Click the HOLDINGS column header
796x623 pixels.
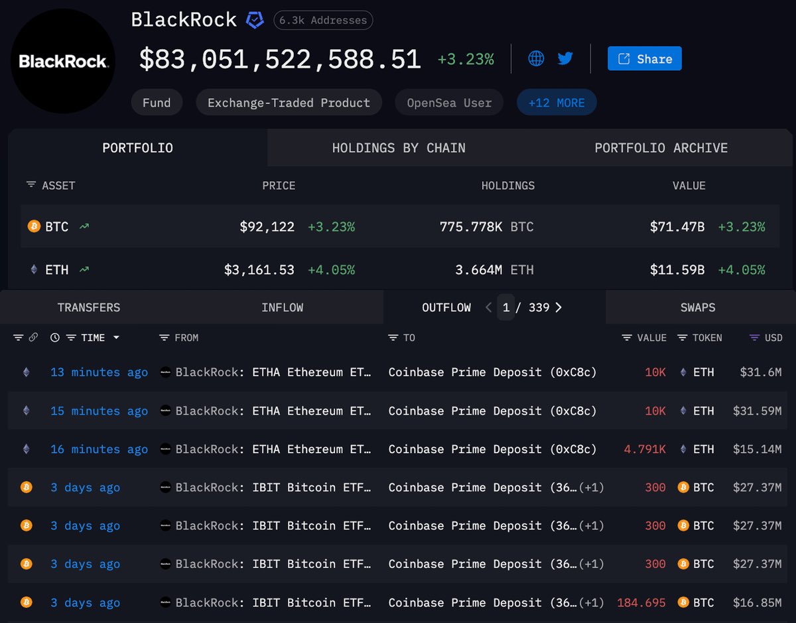pyautogui.click(x=508, y=185)
